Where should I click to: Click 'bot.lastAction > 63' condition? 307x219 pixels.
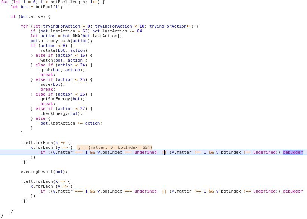[64, 31]
